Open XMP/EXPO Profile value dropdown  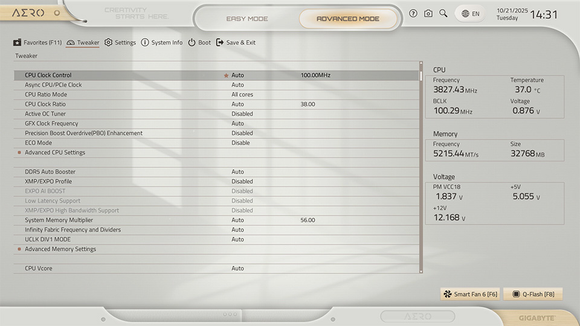click(242, 182)
